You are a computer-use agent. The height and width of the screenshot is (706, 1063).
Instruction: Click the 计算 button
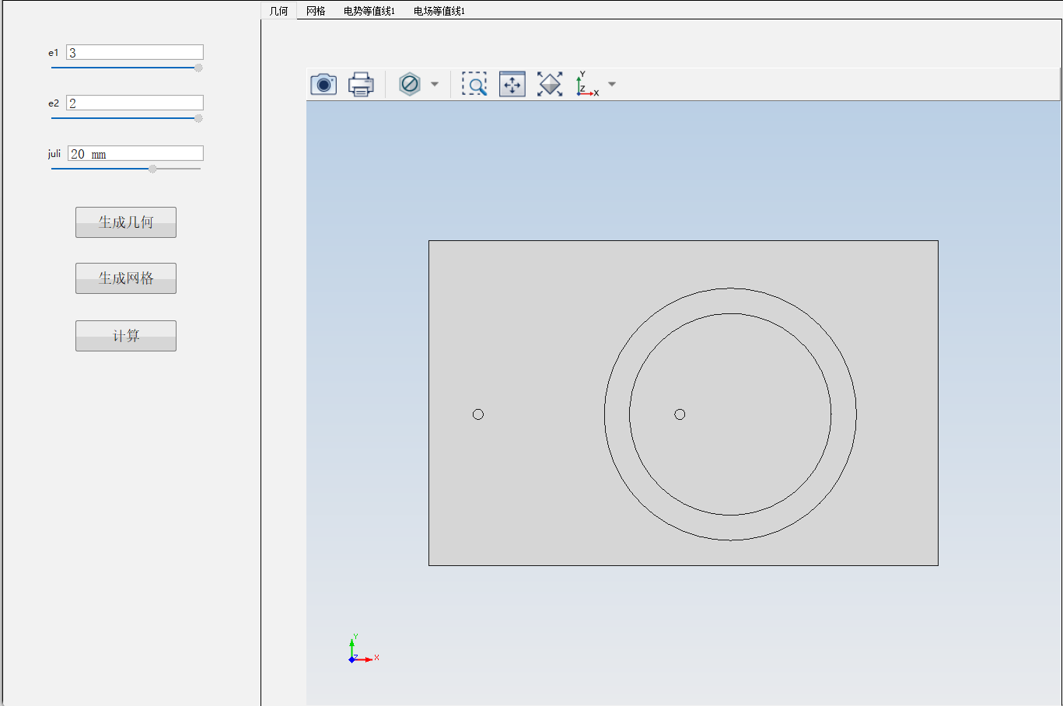tap(126, 336)
